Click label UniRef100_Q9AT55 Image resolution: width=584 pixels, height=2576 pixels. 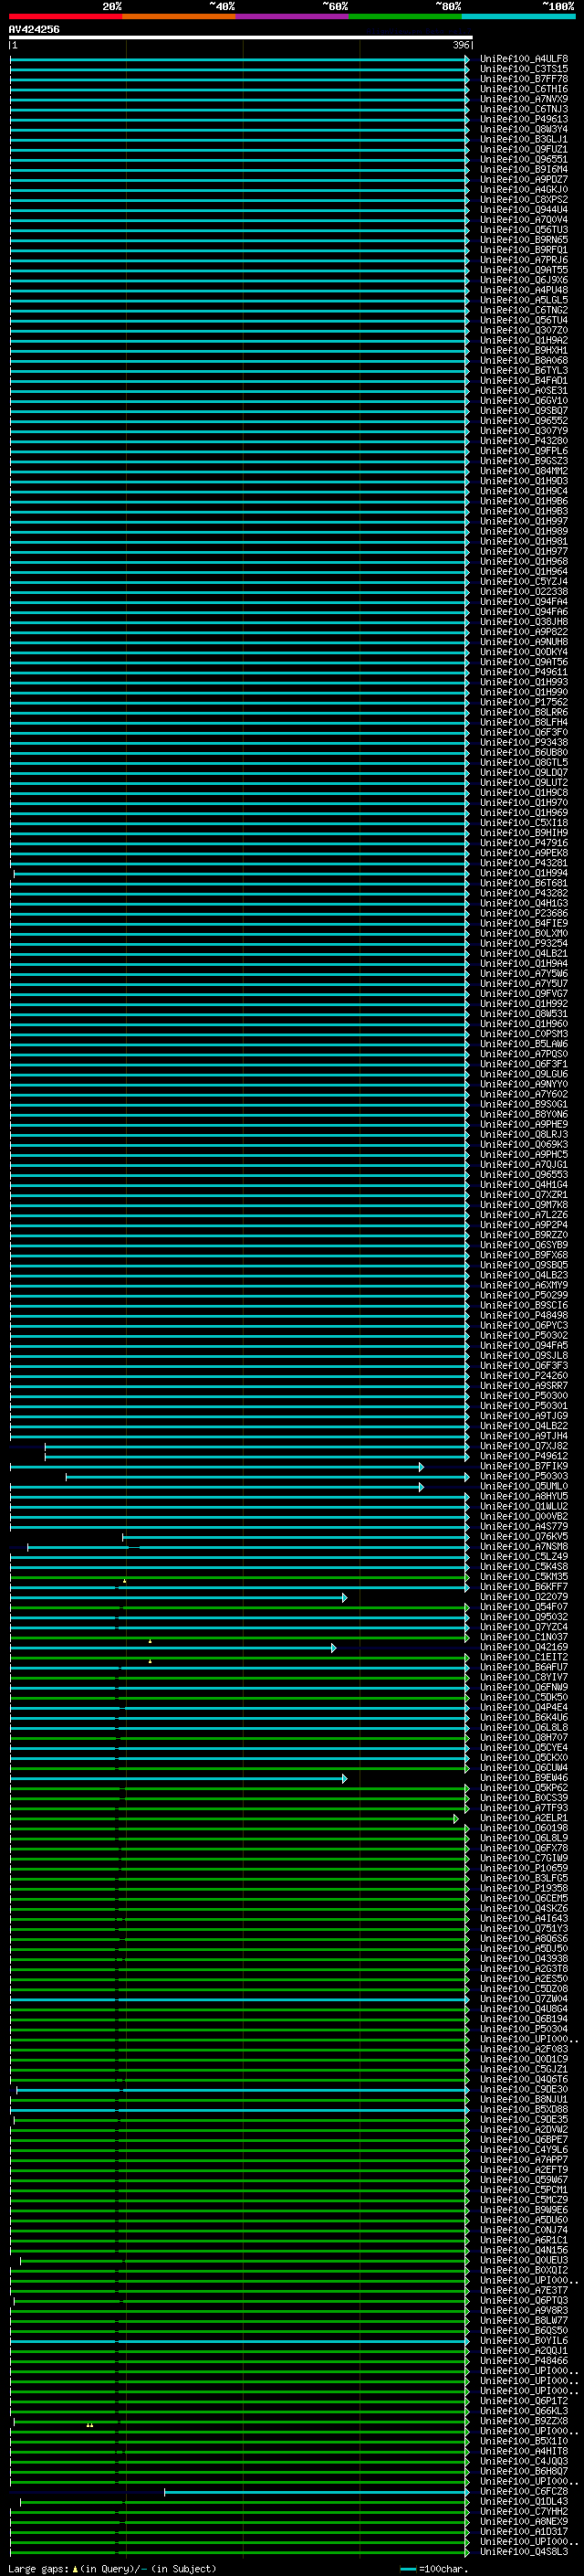(524, 270)
